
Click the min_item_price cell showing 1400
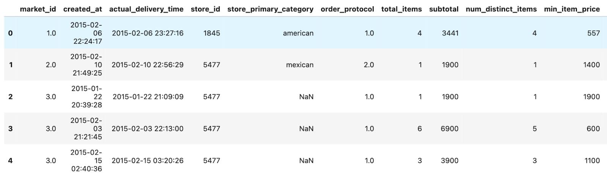click(591, 65)
